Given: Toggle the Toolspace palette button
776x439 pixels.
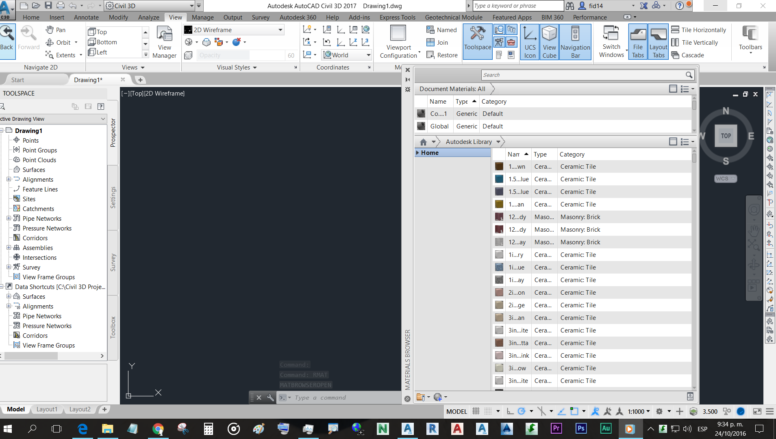Looking at the screenshot, I should [478, 41].
